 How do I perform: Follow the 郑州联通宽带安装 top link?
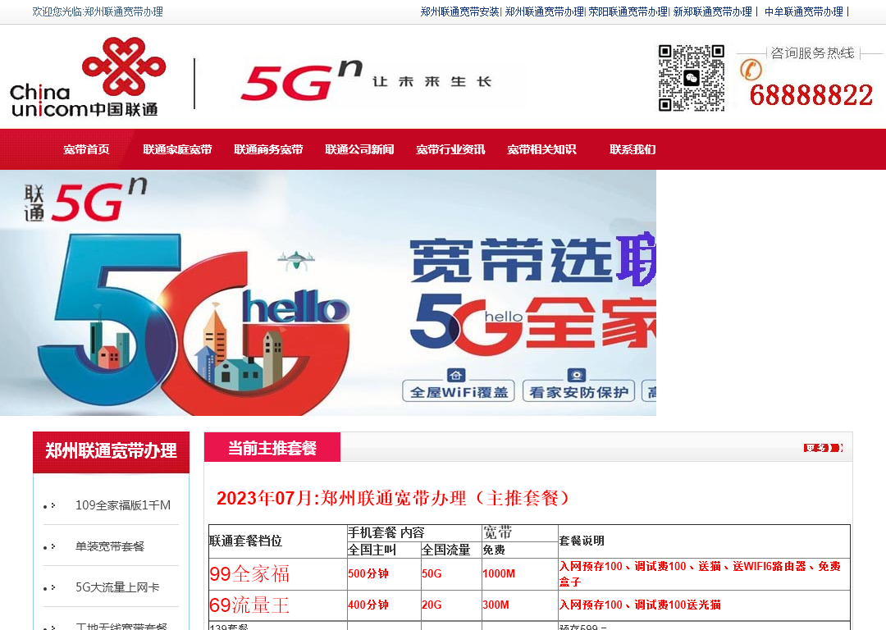click(x=460, y=11)
